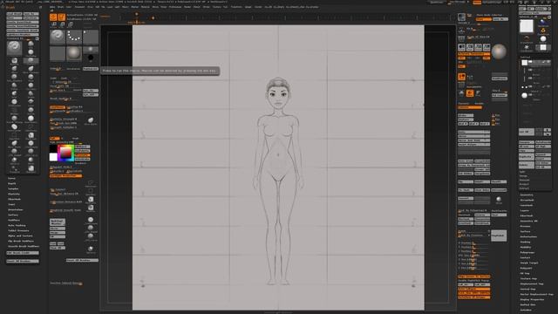Select the white main color swatch
Viewport: 558px width, 314px height.
[x=53, y=157]
